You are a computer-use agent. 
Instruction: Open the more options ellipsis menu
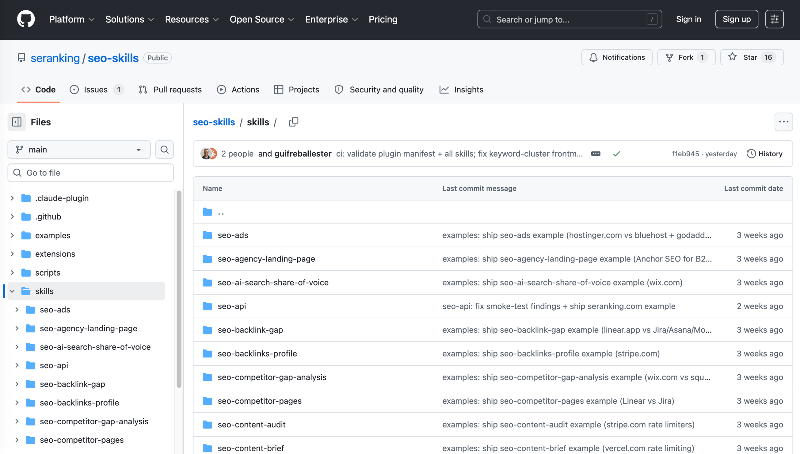coord(783,122)
